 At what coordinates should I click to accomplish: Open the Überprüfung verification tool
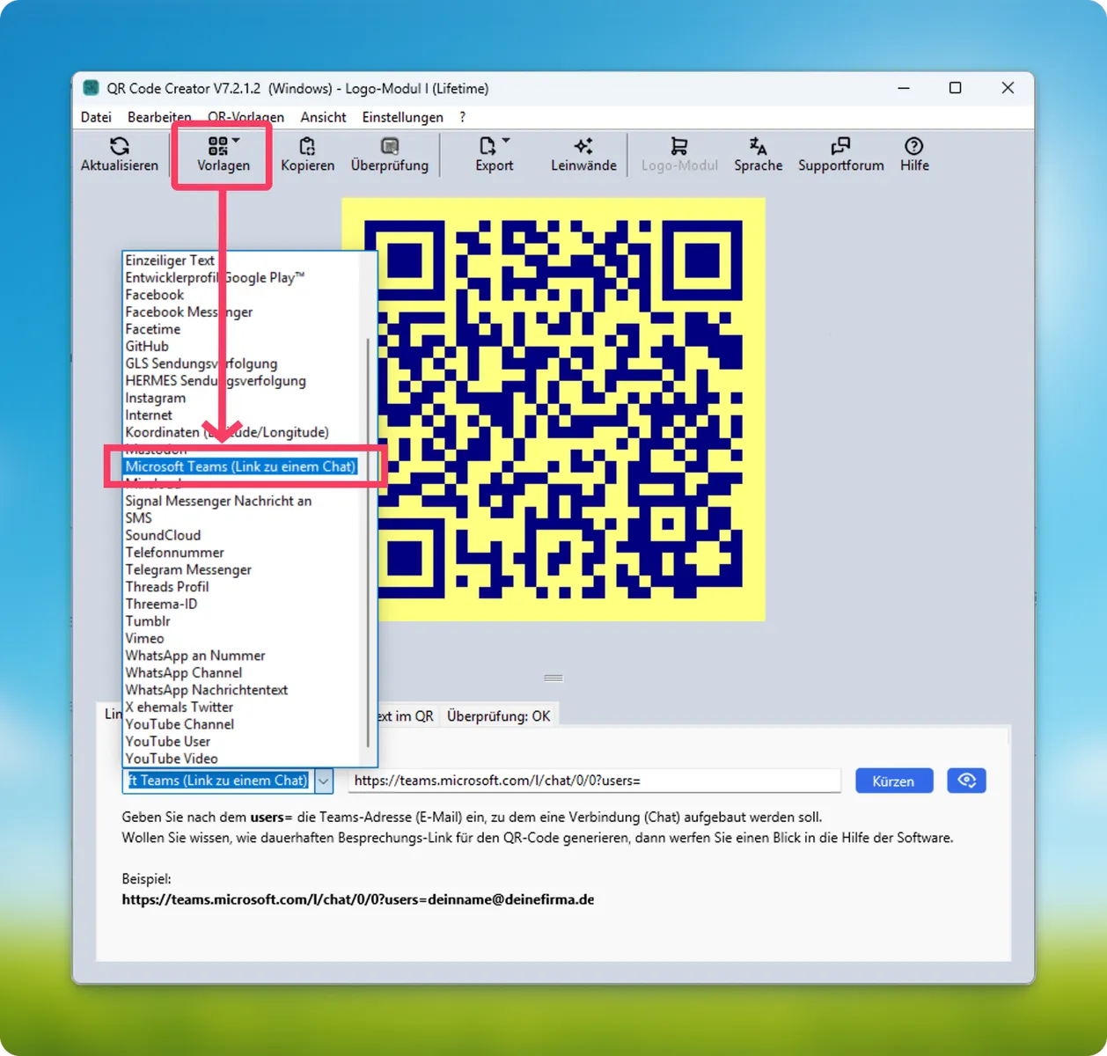[389, 154]
